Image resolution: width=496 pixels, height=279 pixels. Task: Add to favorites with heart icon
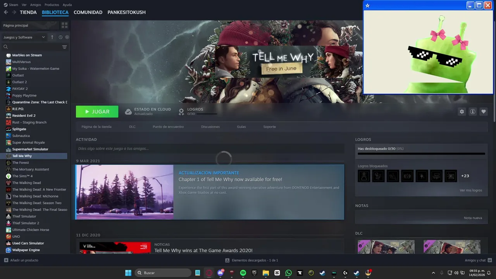(484, 112)
